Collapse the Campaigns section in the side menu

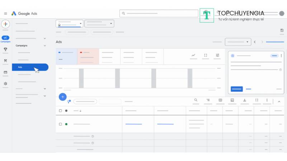click(x=44, y=46)
